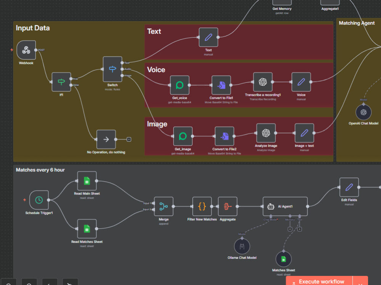This screenshot has height=285, width=381.
Task: Select the Aggregate node after Filter New Matches
Action: point(228,206)
